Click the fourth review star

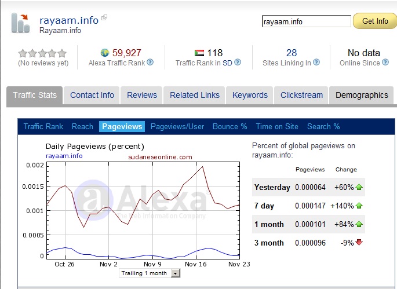(52, 53)
